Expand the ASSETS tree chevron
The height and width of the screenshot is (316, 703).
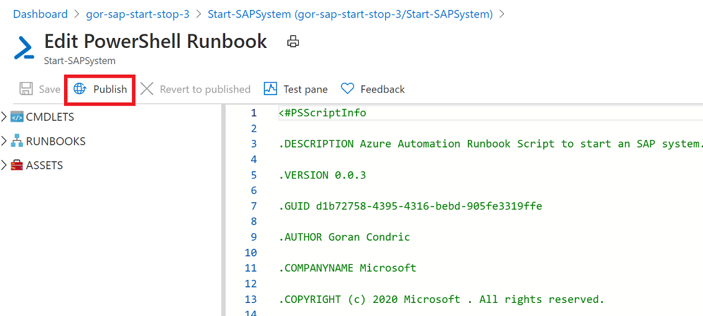[x=4, y=165]
